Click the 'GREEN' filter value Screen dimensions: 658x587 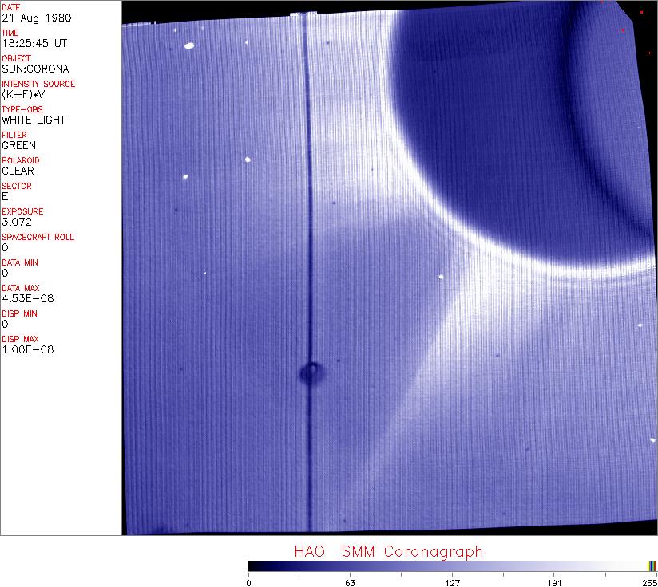pyautogui.click(x=18, y=145)
